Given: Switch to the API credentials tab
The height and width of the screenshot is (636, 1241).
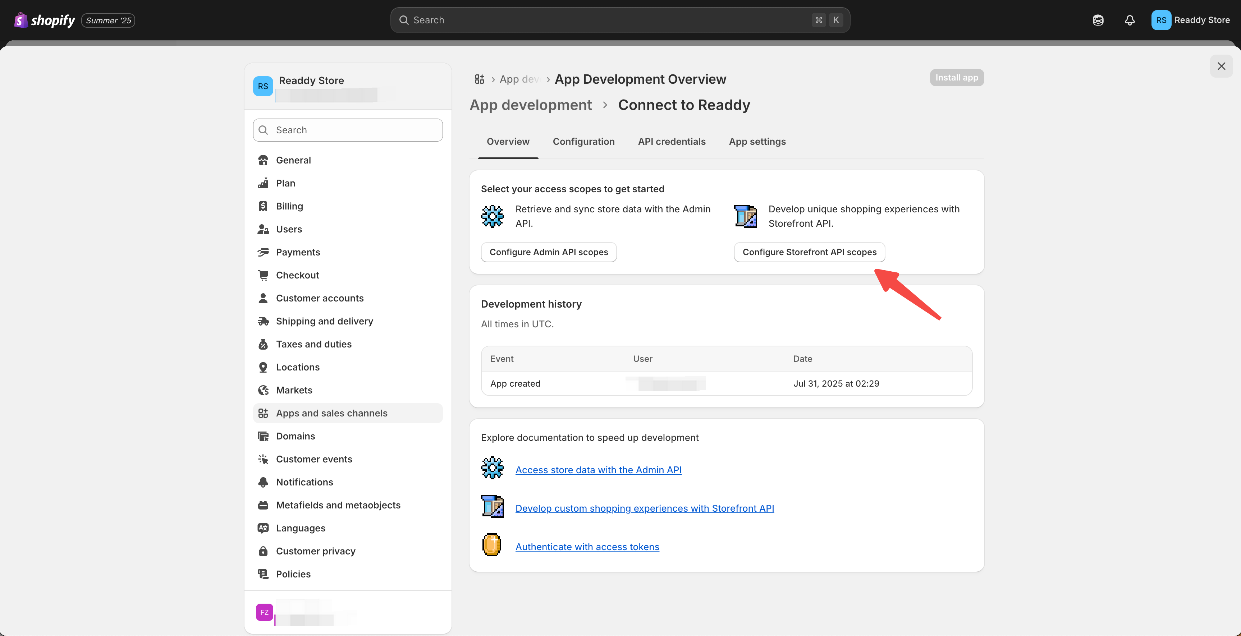Looking at the screenshot, I should tap(672, 142).
